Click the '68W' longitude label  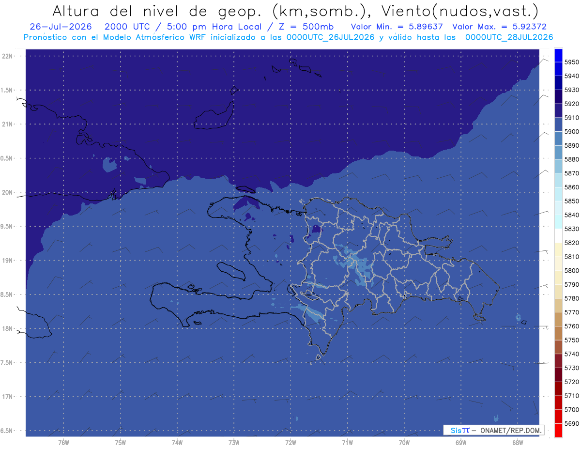pyautogui.click(x=518, y=442)
